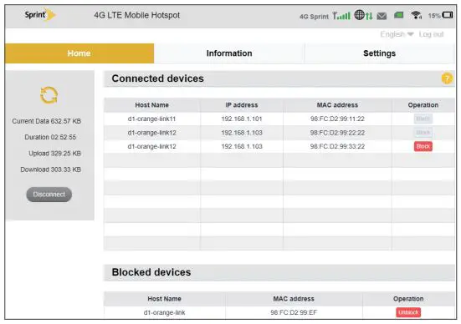
Task: Select IP address 192.168.1.101
Action: [x=242, y=119]
